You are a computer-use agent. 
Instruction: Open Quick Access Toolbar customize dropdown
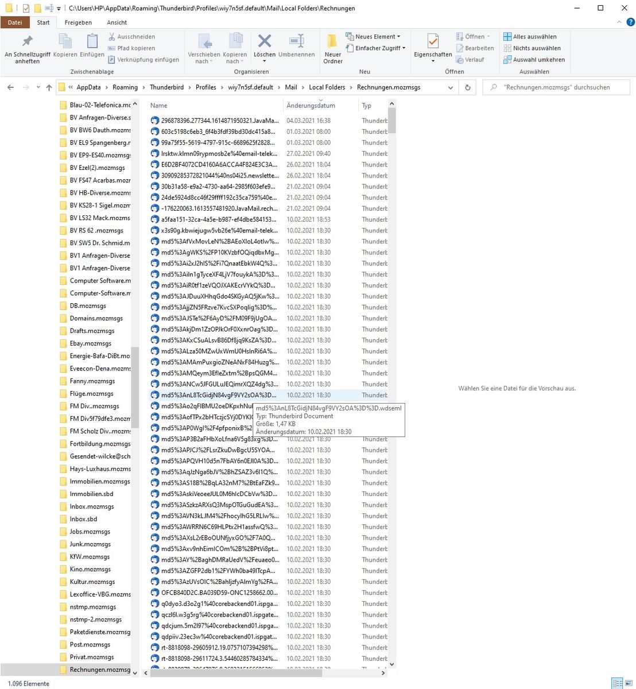(x=59, y=9)
